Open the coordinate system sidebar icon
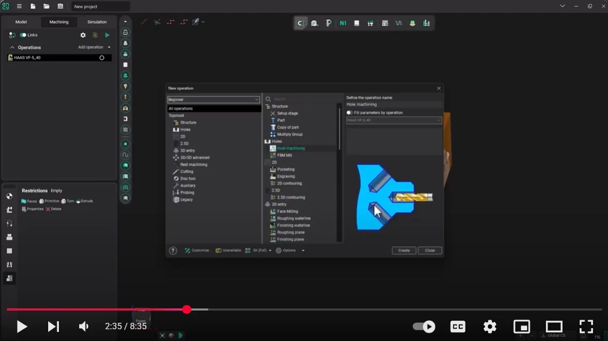 pyautogui.click(x=9, y=196)
